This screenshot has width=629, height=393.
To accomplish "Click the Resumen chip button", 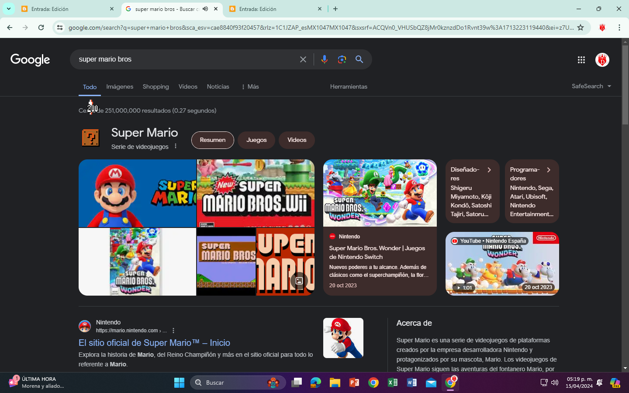I will 213,140.
